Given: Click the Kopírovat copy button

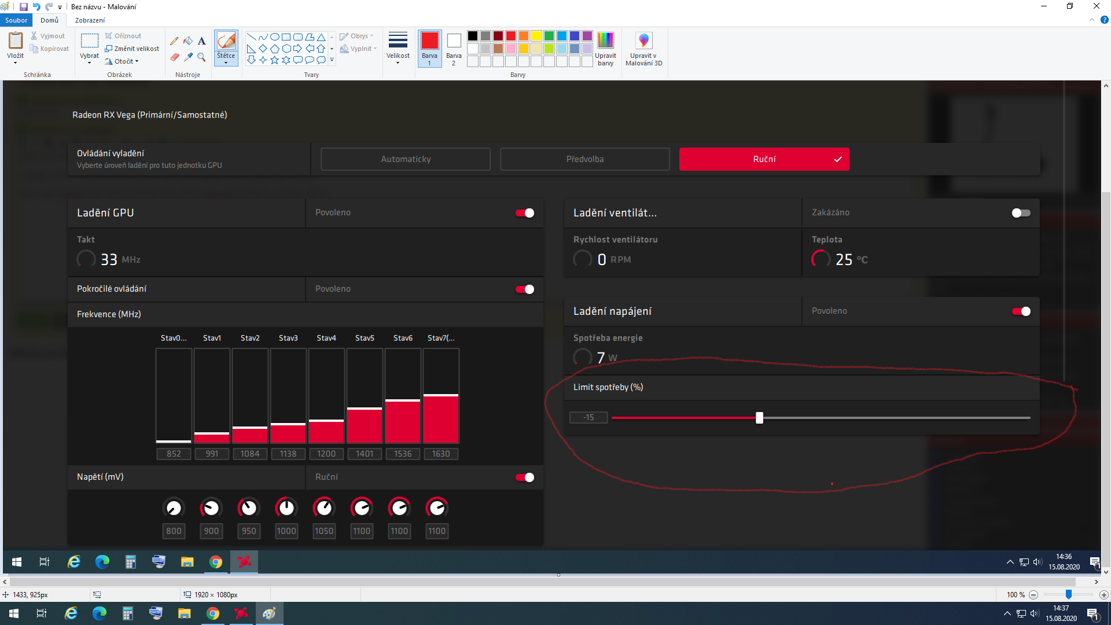Looking at the screenshot, I should coord(50,49).
